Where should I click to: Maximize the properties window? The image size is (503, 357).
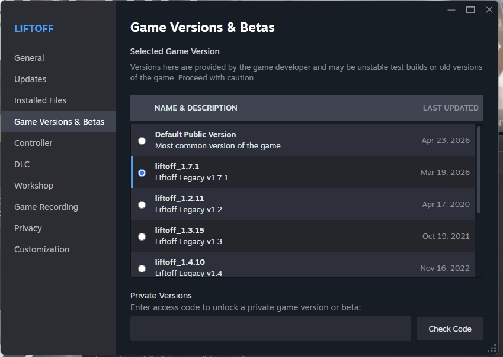[470, 9]
